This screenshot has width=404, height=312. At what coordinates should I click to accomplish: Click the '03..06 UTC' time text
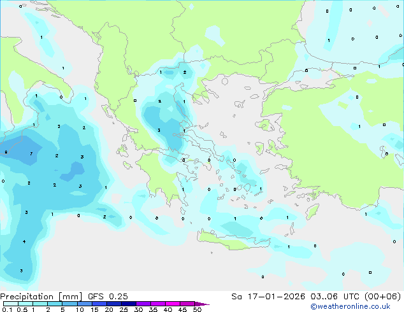(335, 297)
